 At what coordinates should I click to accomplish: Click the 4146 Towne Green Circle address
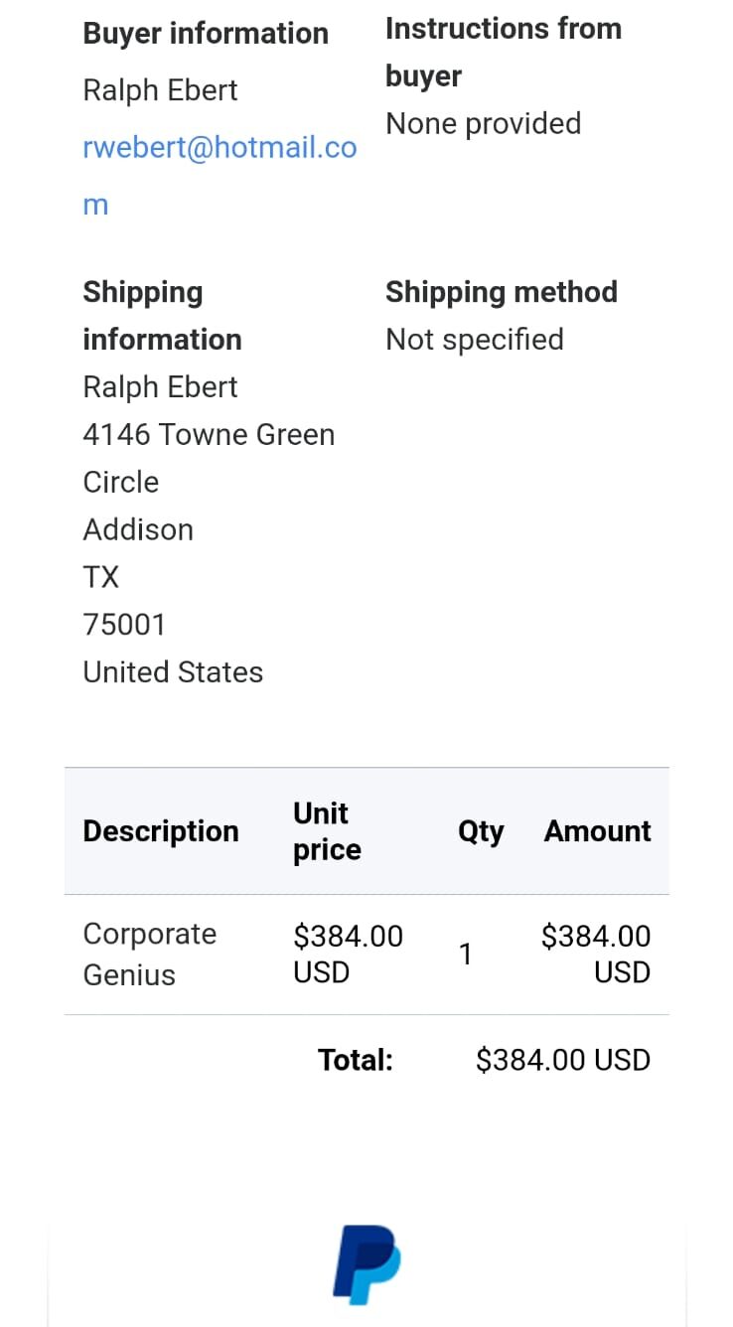click(209, 458)
